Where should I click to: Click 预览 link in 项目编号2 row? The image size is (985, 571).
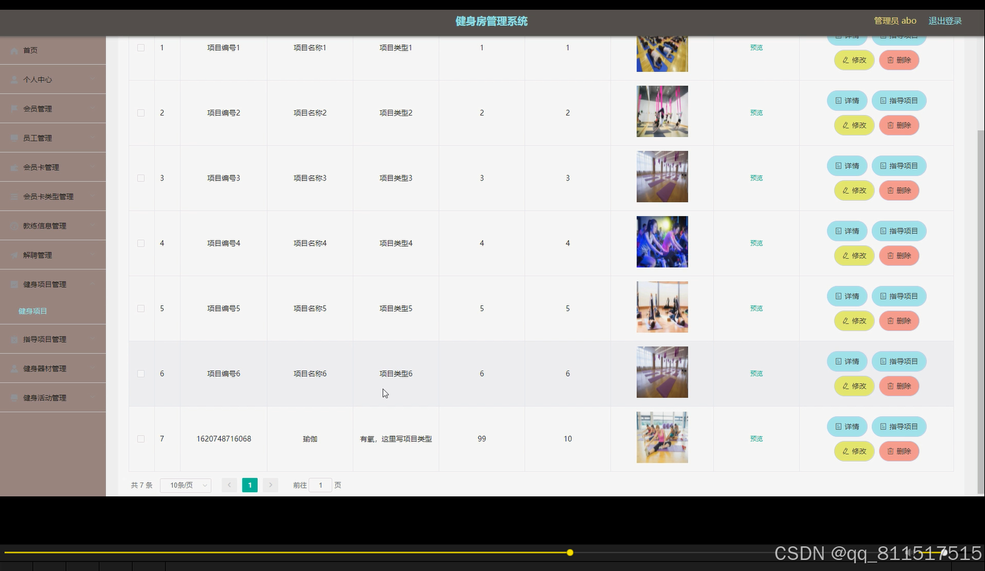(x=756, y=113)
